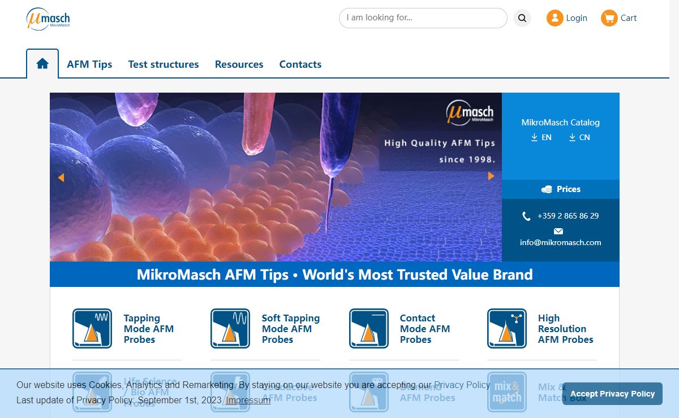679x418 pixels.
Task: Open the Test structures menu
Action: coord(164,64)
